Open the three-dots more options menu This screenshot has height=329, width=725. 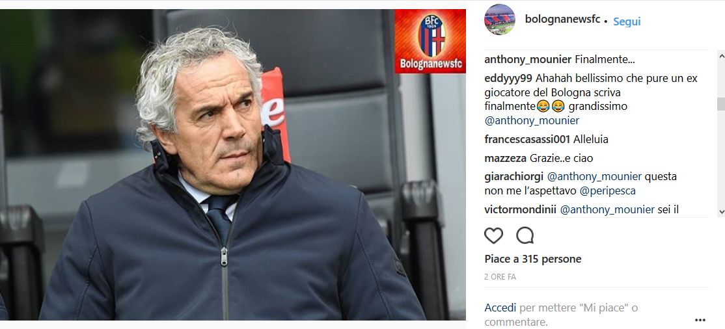coord(700,320)
